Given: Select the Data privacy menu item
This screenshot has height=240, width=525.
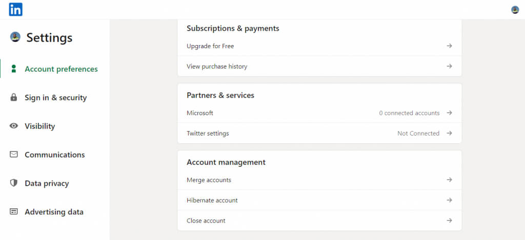Looking at the screenshot, I should click(x=47, y=184).
